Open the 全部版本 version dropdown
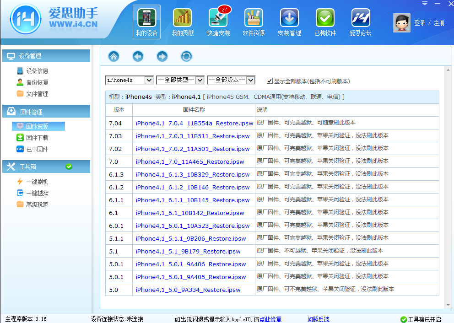 (231, 80)
